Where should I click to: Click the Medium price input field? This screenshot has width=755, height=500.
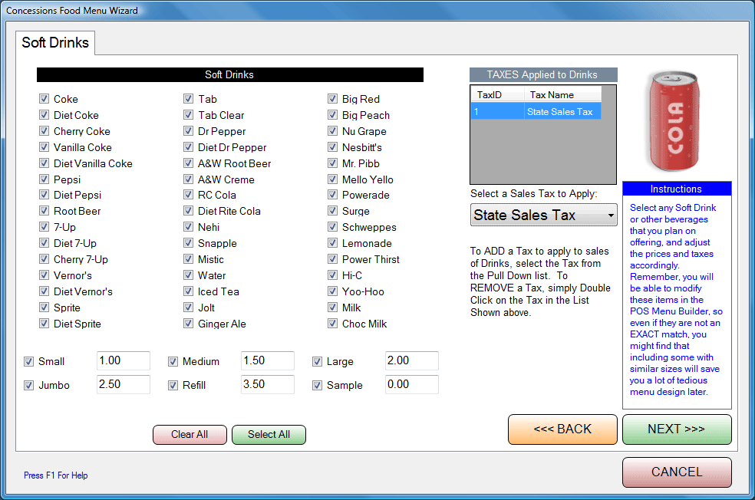(x=268, y=360)
